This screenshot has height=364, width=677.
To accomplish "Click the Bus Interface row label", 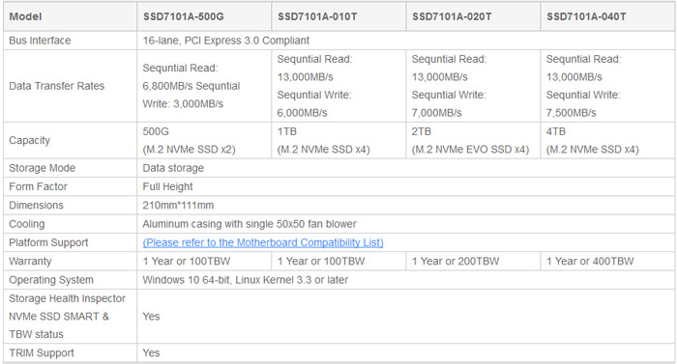I will tap(40, 41).
